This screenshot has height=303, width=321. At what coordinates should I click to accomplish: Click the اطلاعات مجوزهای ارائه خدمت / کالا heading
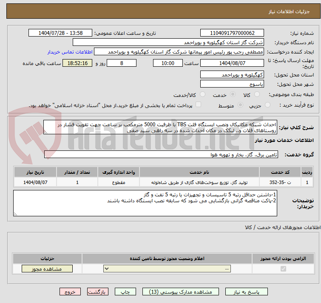[x=283, y=227]
